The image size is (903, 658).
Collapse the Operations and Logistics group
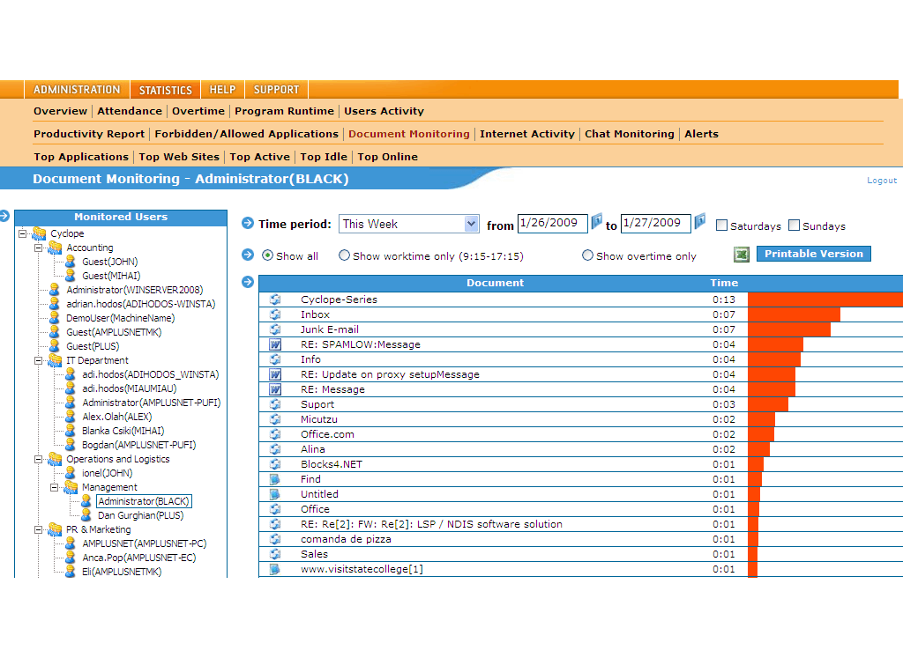(x=38, y=459)
